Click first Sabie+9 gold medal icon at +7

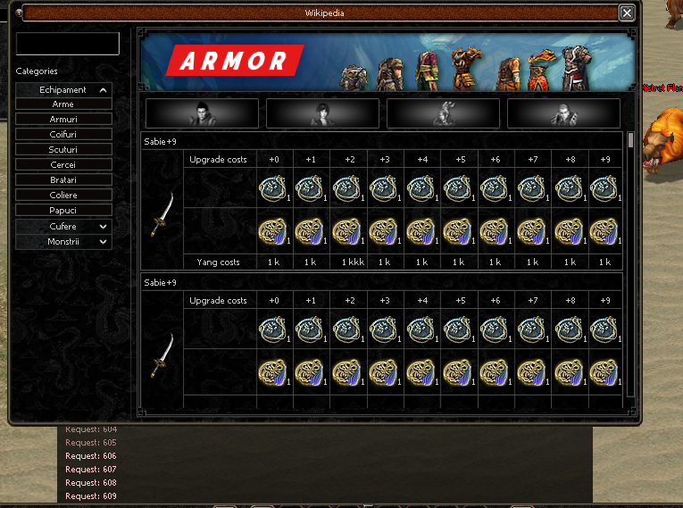tap(532, 231)
